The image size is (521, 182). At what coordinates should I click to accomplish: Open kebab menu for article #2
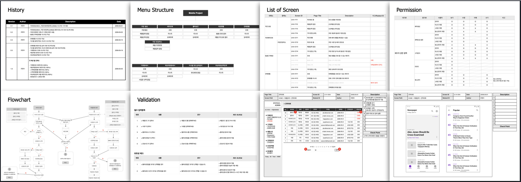[x=477, y=130]
